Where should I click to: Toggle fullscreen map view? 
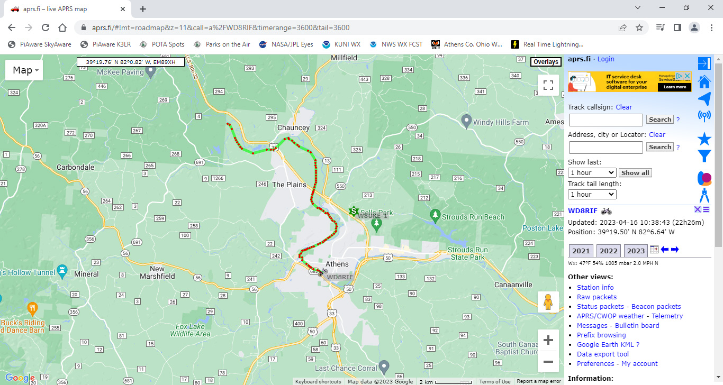click(x=548, y=85)
